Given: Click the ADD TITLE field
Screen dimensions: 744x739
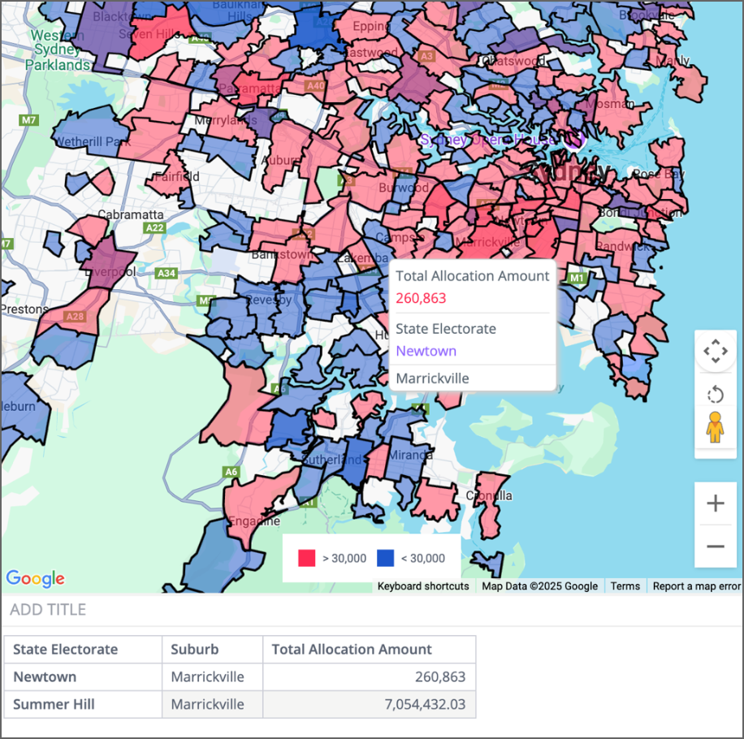Looking at the screenshot, I should 48,610.
